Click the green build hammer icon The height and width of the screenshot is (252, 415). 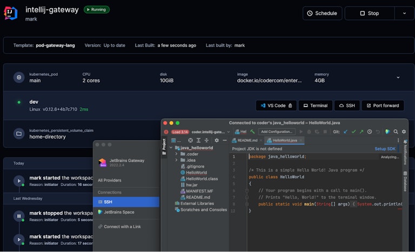(x=252, y=131)
